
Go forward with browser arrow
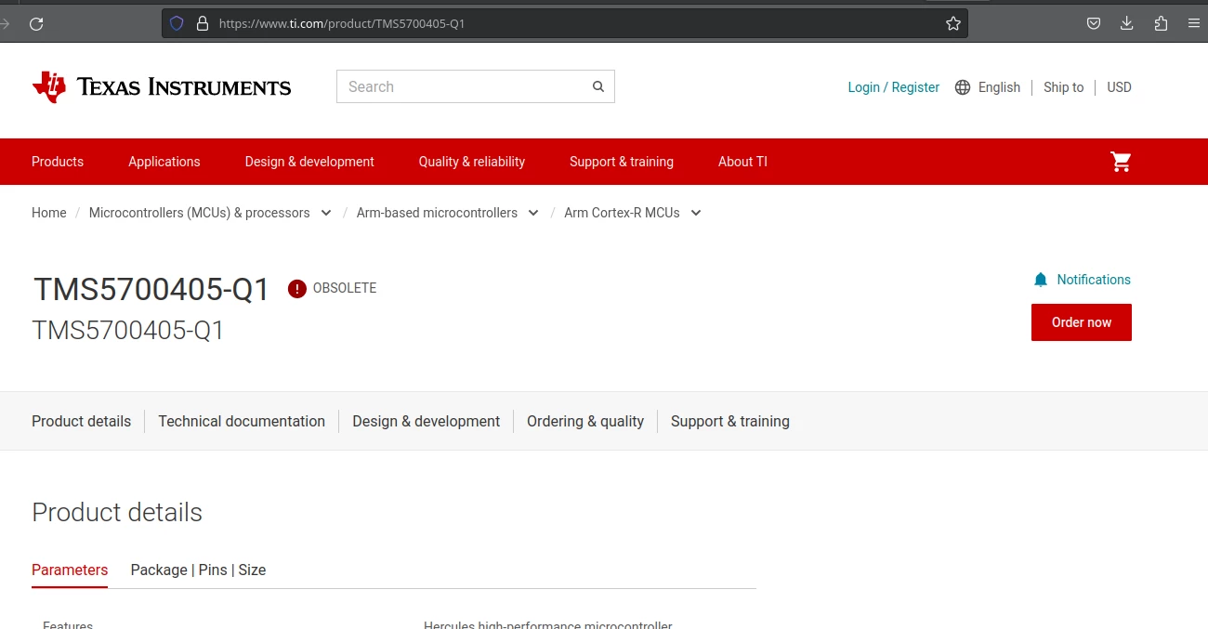click(x=5, y=24)
